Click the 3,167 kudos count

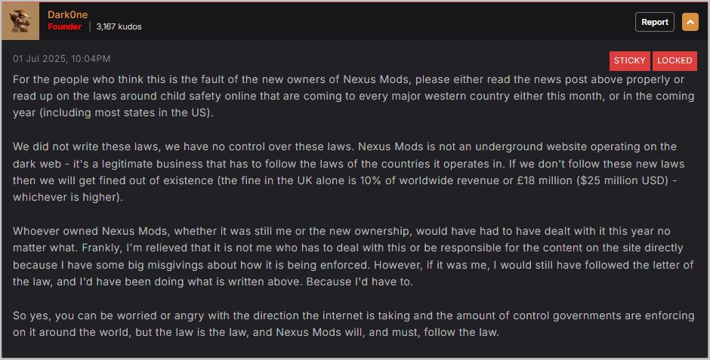119,26
